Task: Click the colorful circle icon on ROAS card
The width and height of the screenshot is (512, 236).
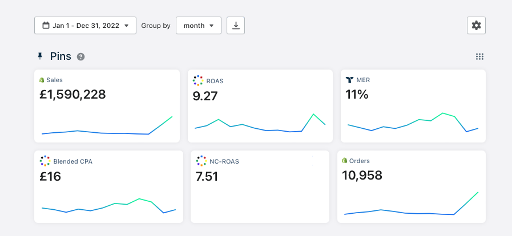Action: coord(198,80)
